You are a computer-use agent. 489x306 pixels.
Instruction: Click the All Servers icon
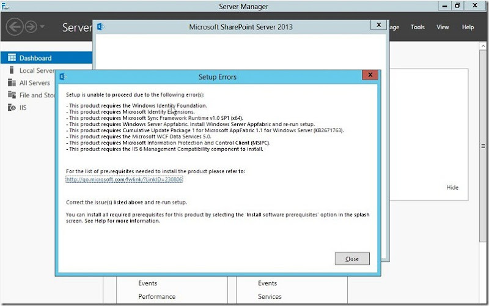[12, 83]
